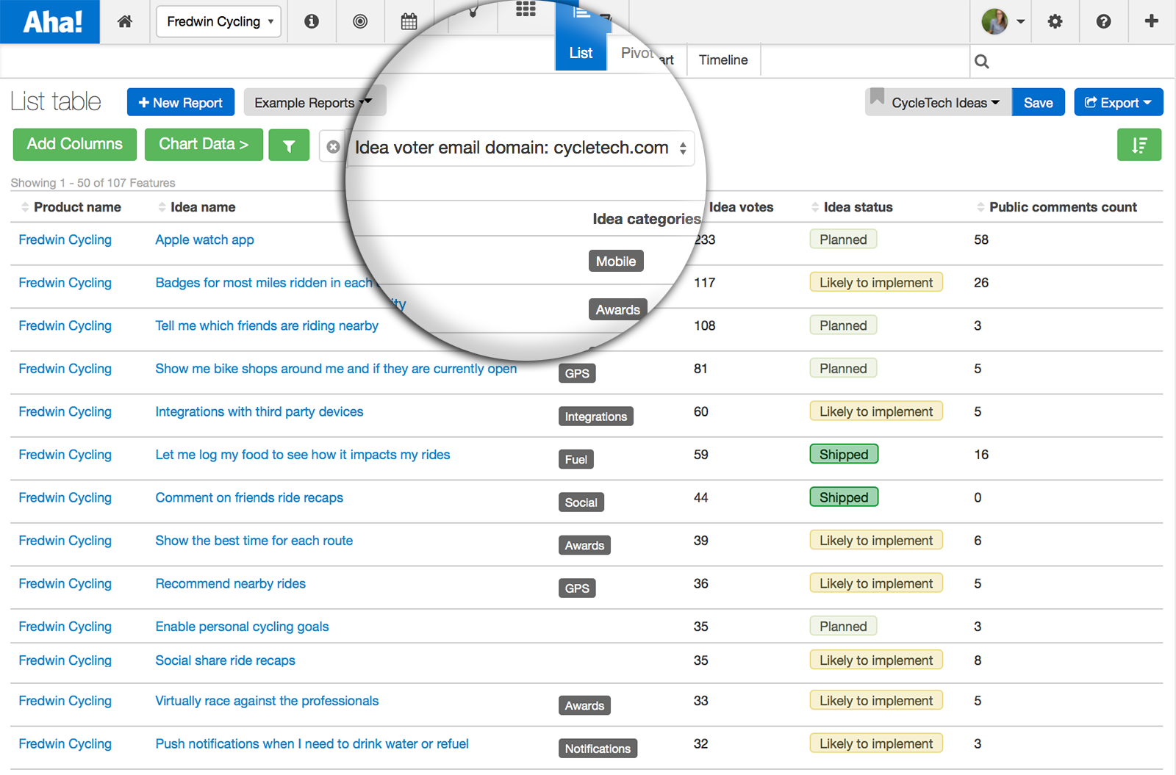Open the settings gear
This screenshot has width=1176, height=775.
tap(1054, 21)
